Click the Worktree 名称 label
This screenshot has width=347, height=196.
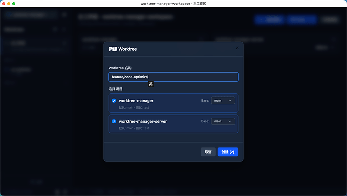coord(120,68)
